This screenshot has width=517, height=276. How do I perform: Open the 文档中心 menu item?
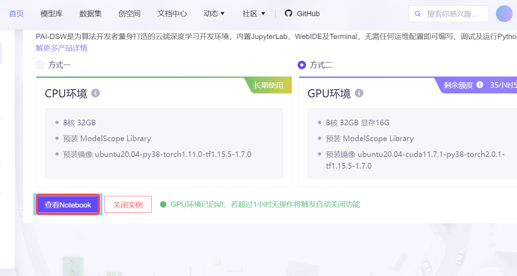tap(172, 14)
